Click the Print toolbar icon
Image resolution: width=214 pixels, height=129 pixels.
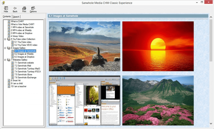click(24, 8)
